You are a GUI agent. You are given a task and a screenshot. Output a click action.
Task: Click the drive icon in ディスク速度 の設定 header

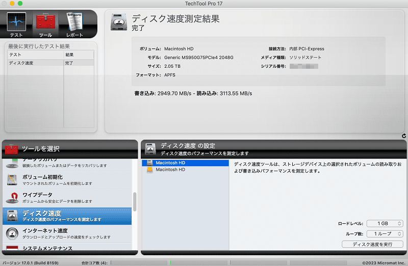pos(150,149)
